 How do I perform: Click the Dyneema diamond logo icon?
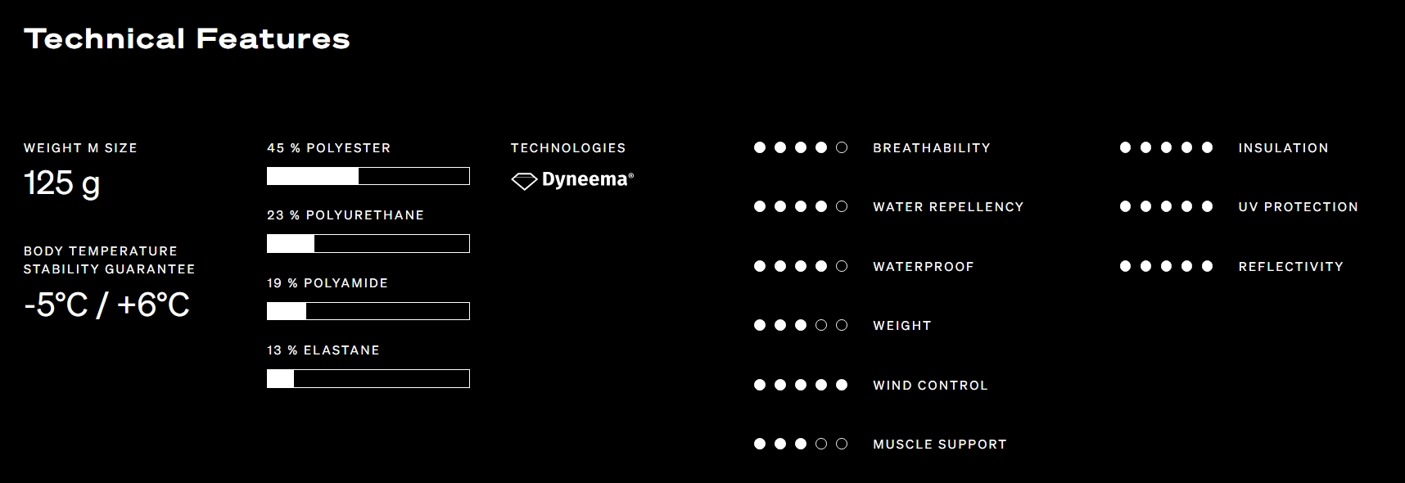pos(524,181)
